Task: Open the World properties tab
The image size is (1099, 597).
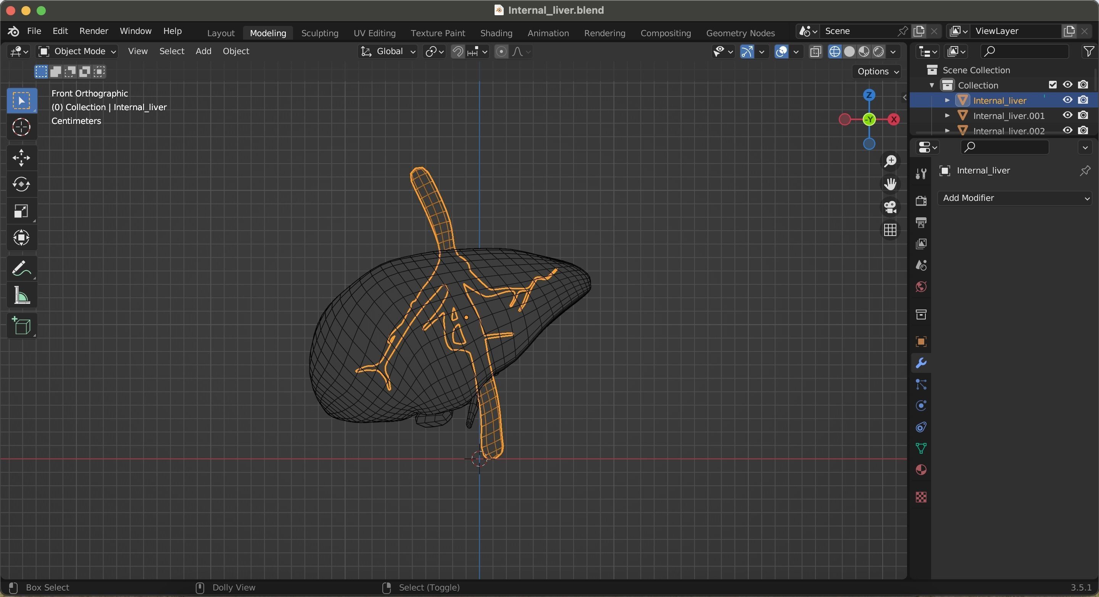Action: [921, 287]
